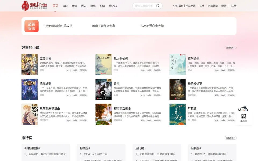Open the 玄幻 category tab
This screenshot has height=161, width=258.
coord(65,6)
